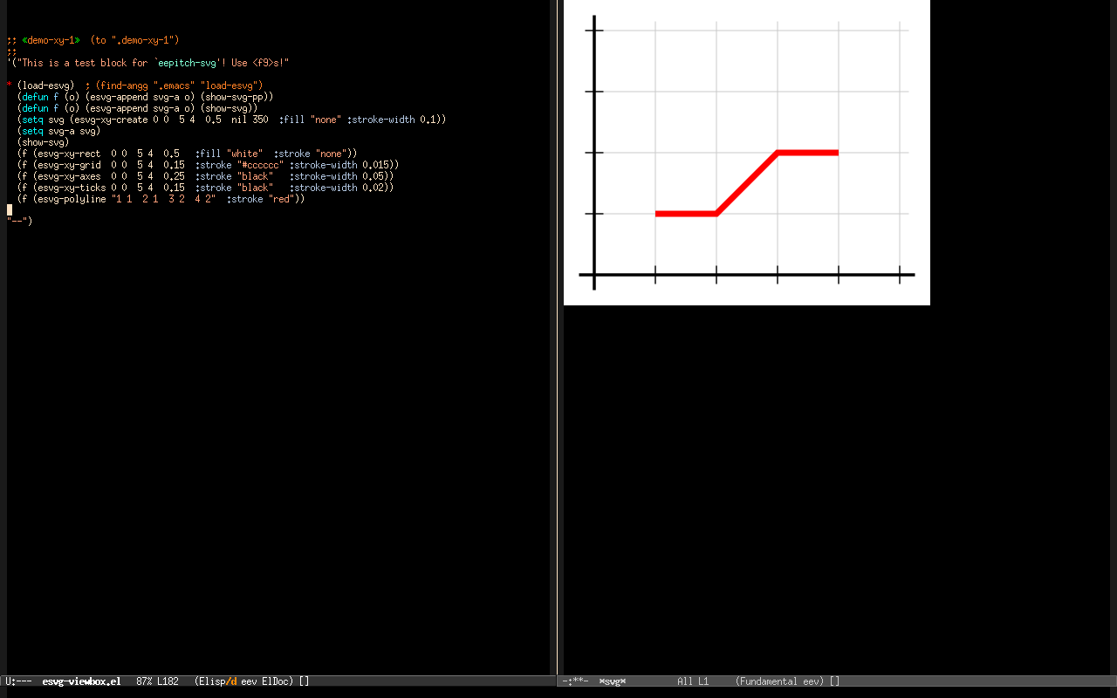
Task: Click the Fundamental major mode indicator
Action: [770, 681]
